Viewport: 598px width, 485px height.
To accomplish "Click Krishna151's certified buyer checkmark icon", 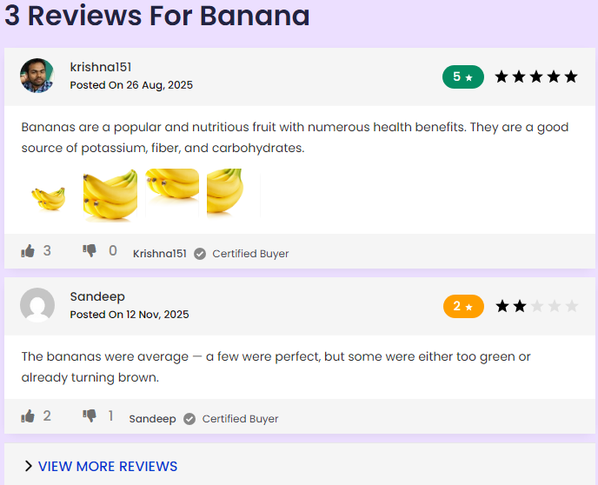I will (200, 254).
